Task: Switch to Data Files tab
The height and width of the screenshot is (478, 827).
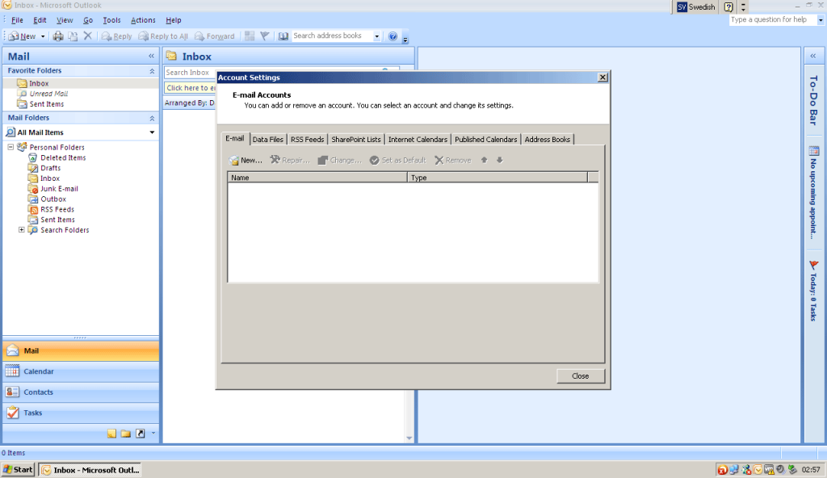Action: pos(267,140)
